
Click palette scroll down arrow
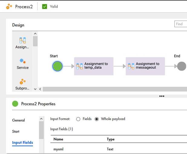click(35, 89)
